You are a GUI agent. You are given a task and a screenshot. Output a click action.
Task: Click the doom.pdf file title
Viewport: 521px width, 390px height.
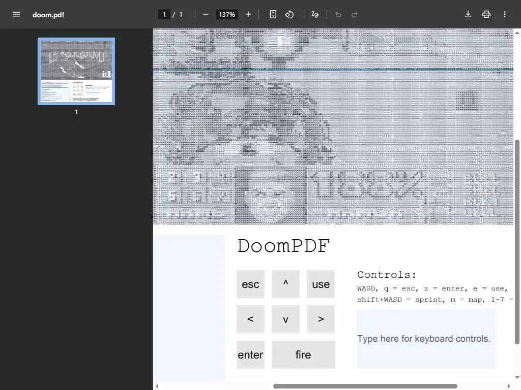coord(48,15)
